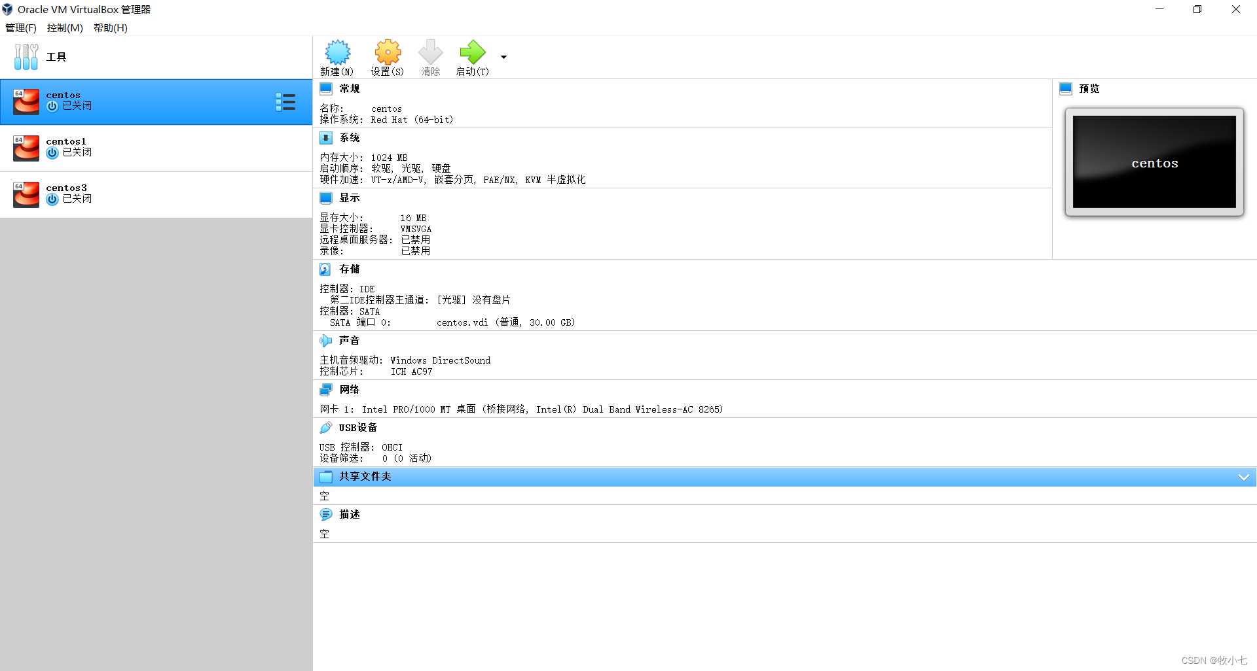Start VM with 启动(T) green arrow

tap(473, 52)
